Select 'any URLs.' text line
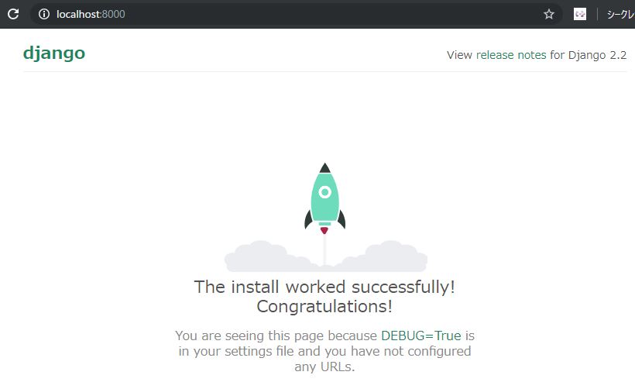The height and width of the screenshot is (382, 635). 324,367
